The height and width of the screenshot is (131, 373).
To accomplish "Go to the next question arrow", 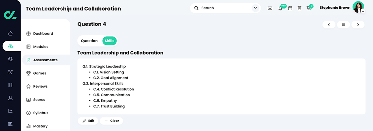I will (358, 25).
